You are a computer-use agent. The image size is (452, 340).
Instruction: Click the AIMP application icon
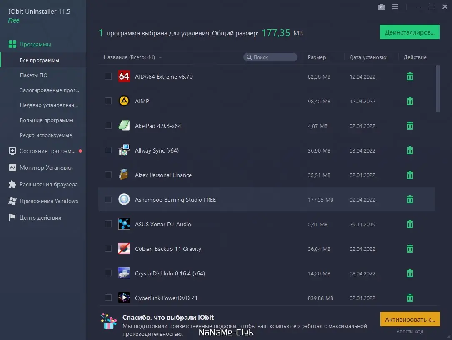tap(124, 101)
